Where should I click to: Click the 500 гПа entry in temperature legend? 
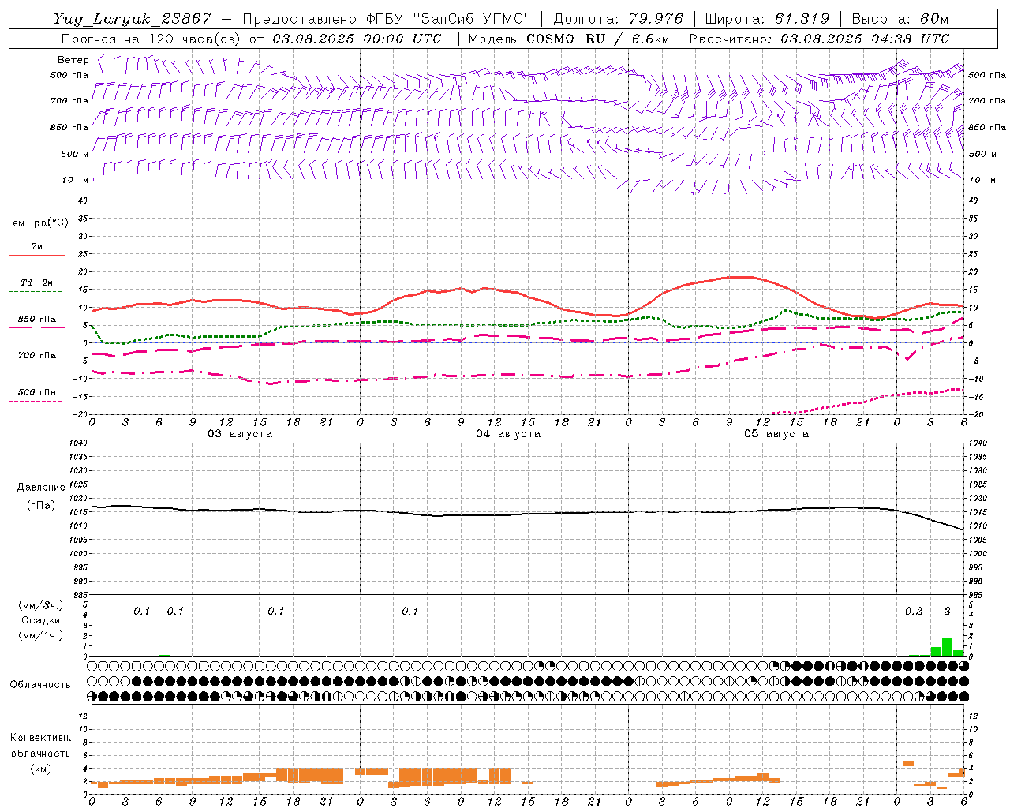pyautogui.click(x=36, y=392)
